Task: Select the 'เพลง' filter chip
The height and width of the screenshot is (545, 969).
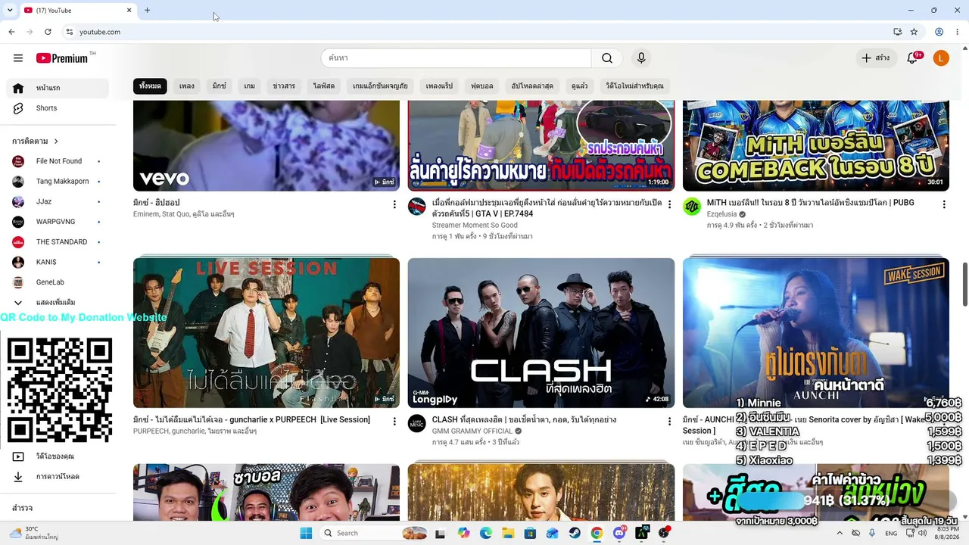Action: click(187, 86)
